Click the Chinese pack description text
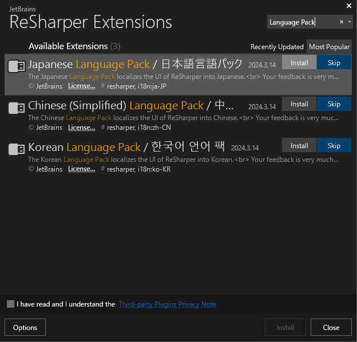The width and height of the screenshot is (357, 342). coord(184,118)
